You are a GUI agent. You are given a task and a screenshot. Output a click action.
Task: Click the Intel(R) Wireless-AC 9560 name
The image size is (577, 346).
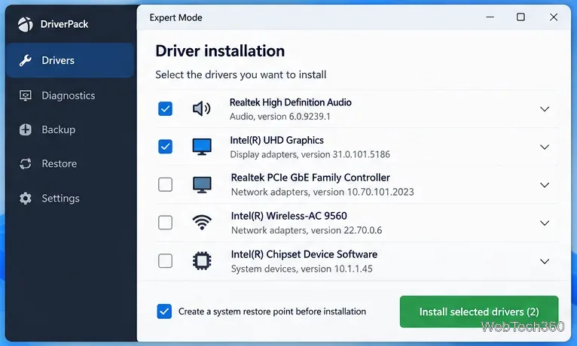pyautogui.click(x=288, y=216)
